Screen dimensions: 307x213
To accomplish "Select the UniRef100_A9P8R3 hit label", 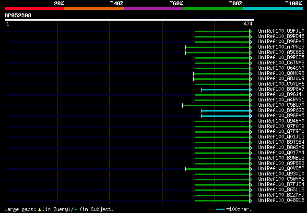I will click(x=281, y=163).
